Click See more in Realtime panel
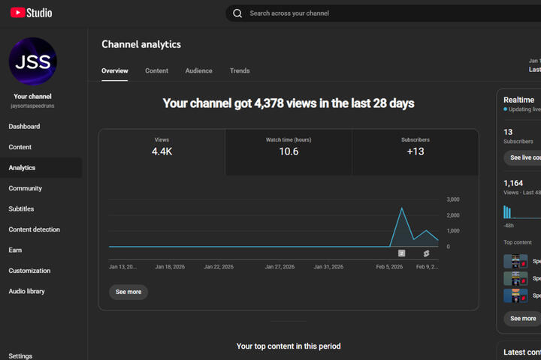Image resolution: width=541 pixels, height=360 pixels. [522, 319]
